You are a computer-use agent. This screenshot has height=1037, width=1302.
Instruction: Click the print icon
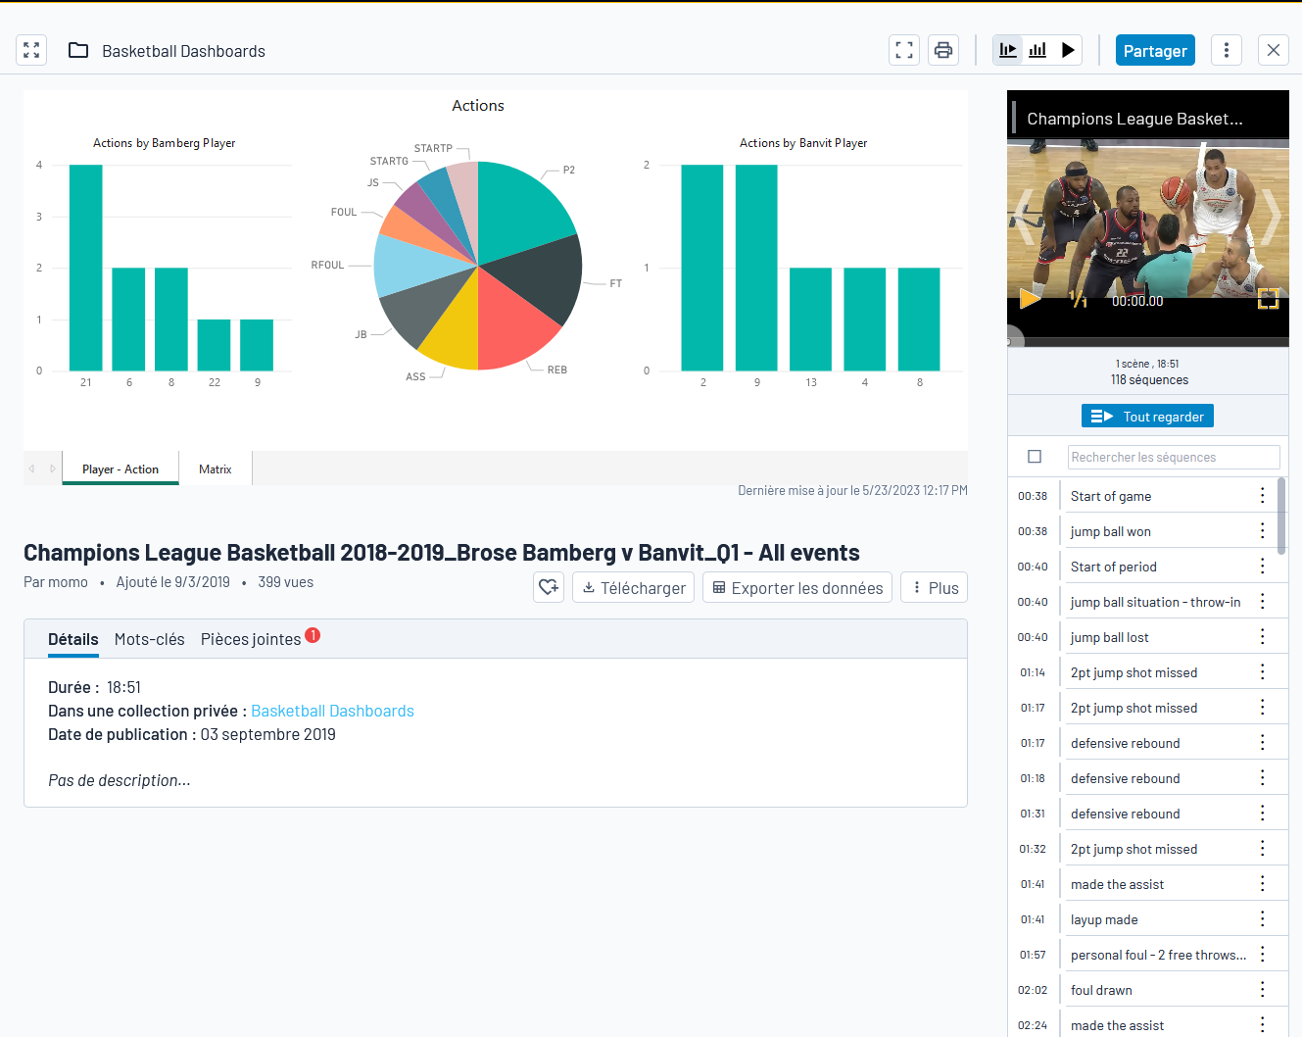point(943,50)
